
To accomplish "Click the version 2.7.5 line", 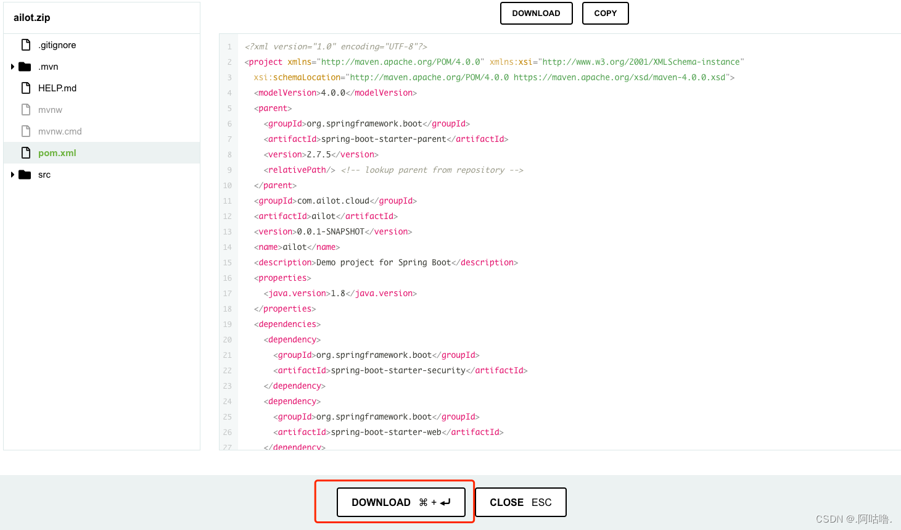I will (x=321, y=154).
